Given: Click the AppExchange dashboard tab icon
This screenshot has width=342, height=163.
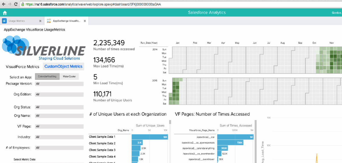Looking at the screenshot, I should [x=48, y=21].
